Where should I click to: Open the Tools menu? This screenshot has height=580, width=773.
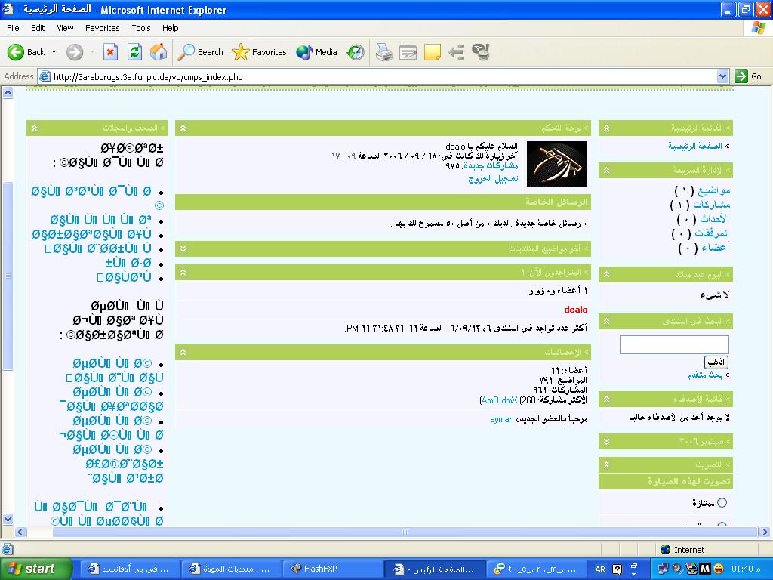click(141, 28)
